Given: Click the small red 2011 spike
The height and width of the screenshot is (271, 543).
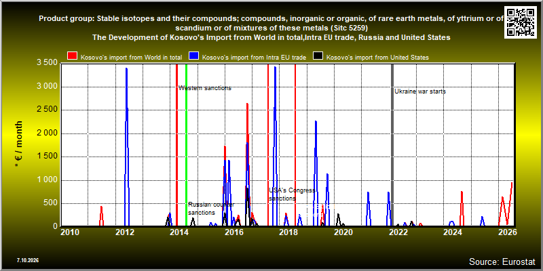Looking at the screenshot, I should (101, 207).
